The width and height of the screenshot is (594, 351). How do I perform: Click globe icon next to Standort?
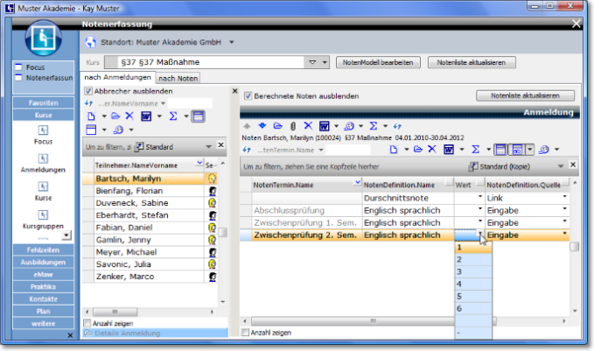(90, 42)
